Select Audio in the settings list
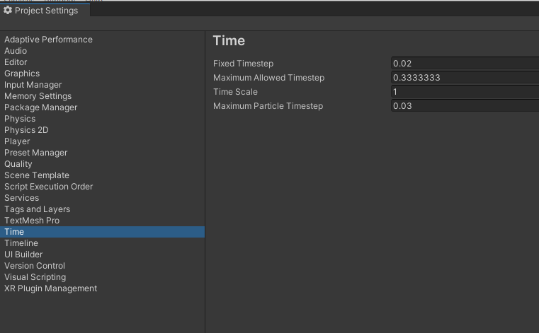The image size is (539, 333). (16, 51)
